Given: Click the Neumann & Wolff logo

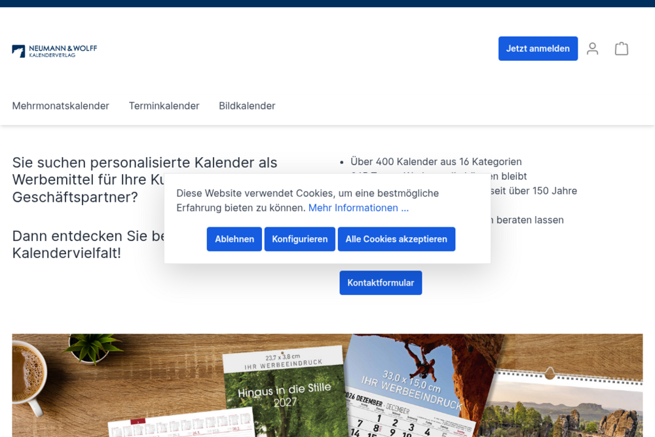Looking at the screenshot, I should coord(54,50).
